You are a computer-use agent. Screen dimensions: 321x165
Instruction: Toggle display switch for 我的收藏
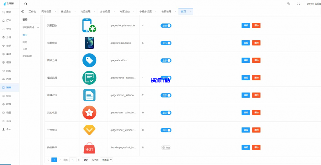point(166,112)
